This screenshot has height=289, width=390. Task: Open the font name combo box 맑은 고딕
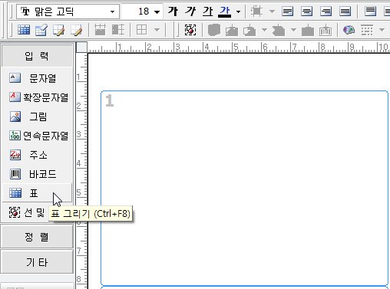[x=68, y=11]
